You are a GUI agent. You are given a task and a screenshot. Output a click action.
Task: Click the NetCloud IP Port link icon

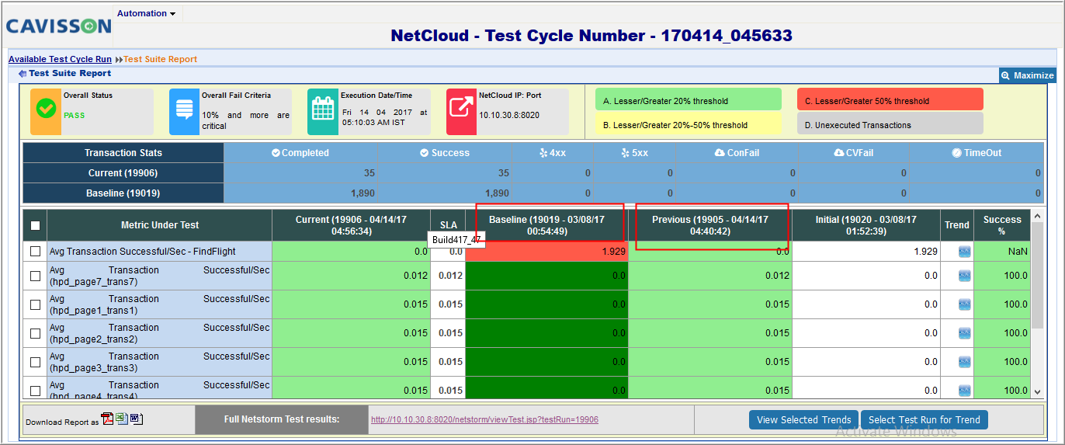click(461, 110)
